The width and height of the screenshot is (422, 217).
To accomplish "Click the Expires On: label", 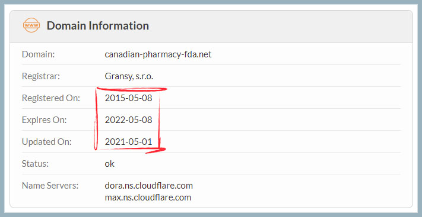I will (44, 120).
